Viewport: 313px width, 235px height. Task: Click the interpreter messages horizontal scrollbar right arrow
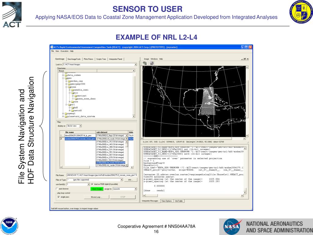[242, 196]
